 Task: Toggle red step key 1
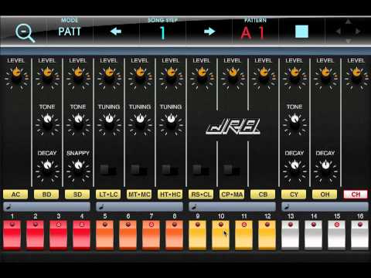(x=12, y=235)
